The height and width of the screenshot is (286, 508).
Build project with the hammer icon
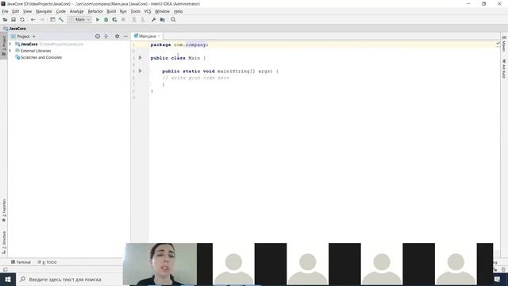point(61,20)
